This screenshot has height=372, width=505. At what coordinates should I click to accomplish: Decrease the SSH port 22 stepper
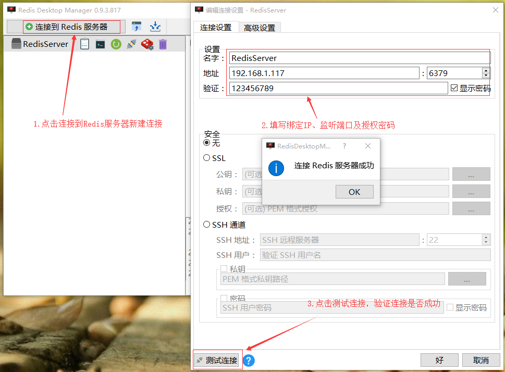[486, 242]
